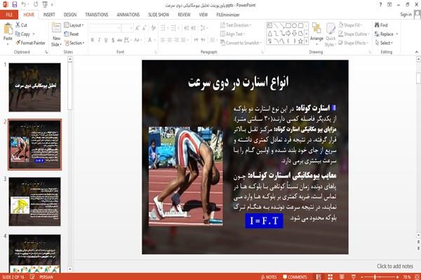This screenshot has height=280, width=421.
Task: Switch to INSERT tab
Action: (x=49, y=15)
